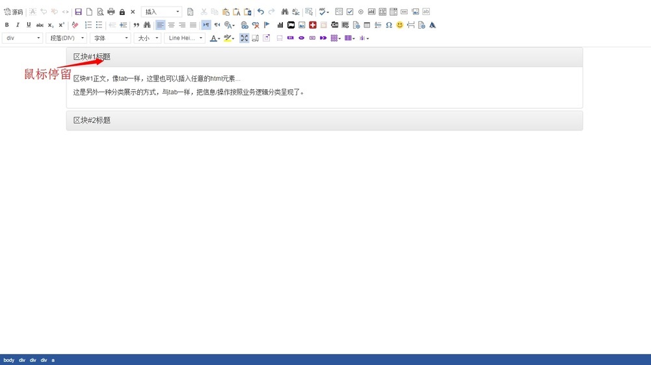Insert a chart

click(x=280, y=25)
